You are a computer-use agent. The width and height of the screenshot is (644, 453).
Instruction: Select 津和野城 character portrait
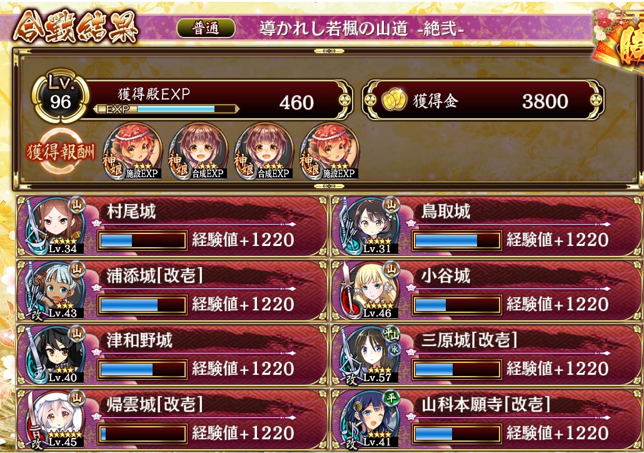(x=54, y=355)
